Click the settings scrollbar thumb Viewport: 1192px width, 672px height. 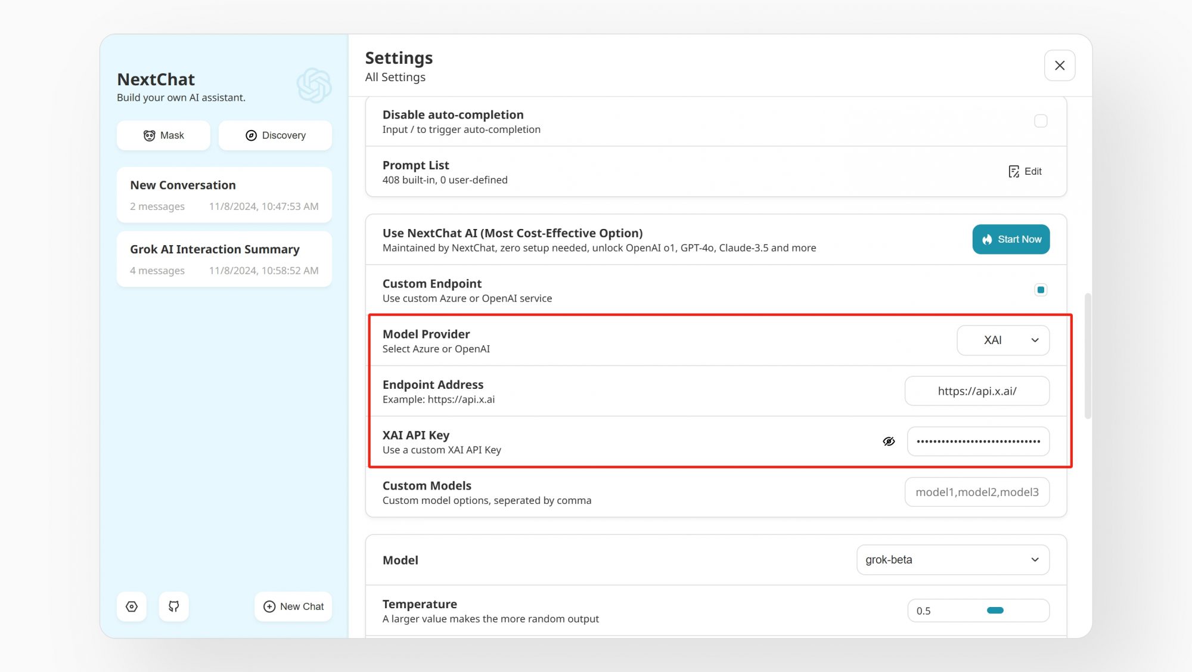coord(1088,356)
